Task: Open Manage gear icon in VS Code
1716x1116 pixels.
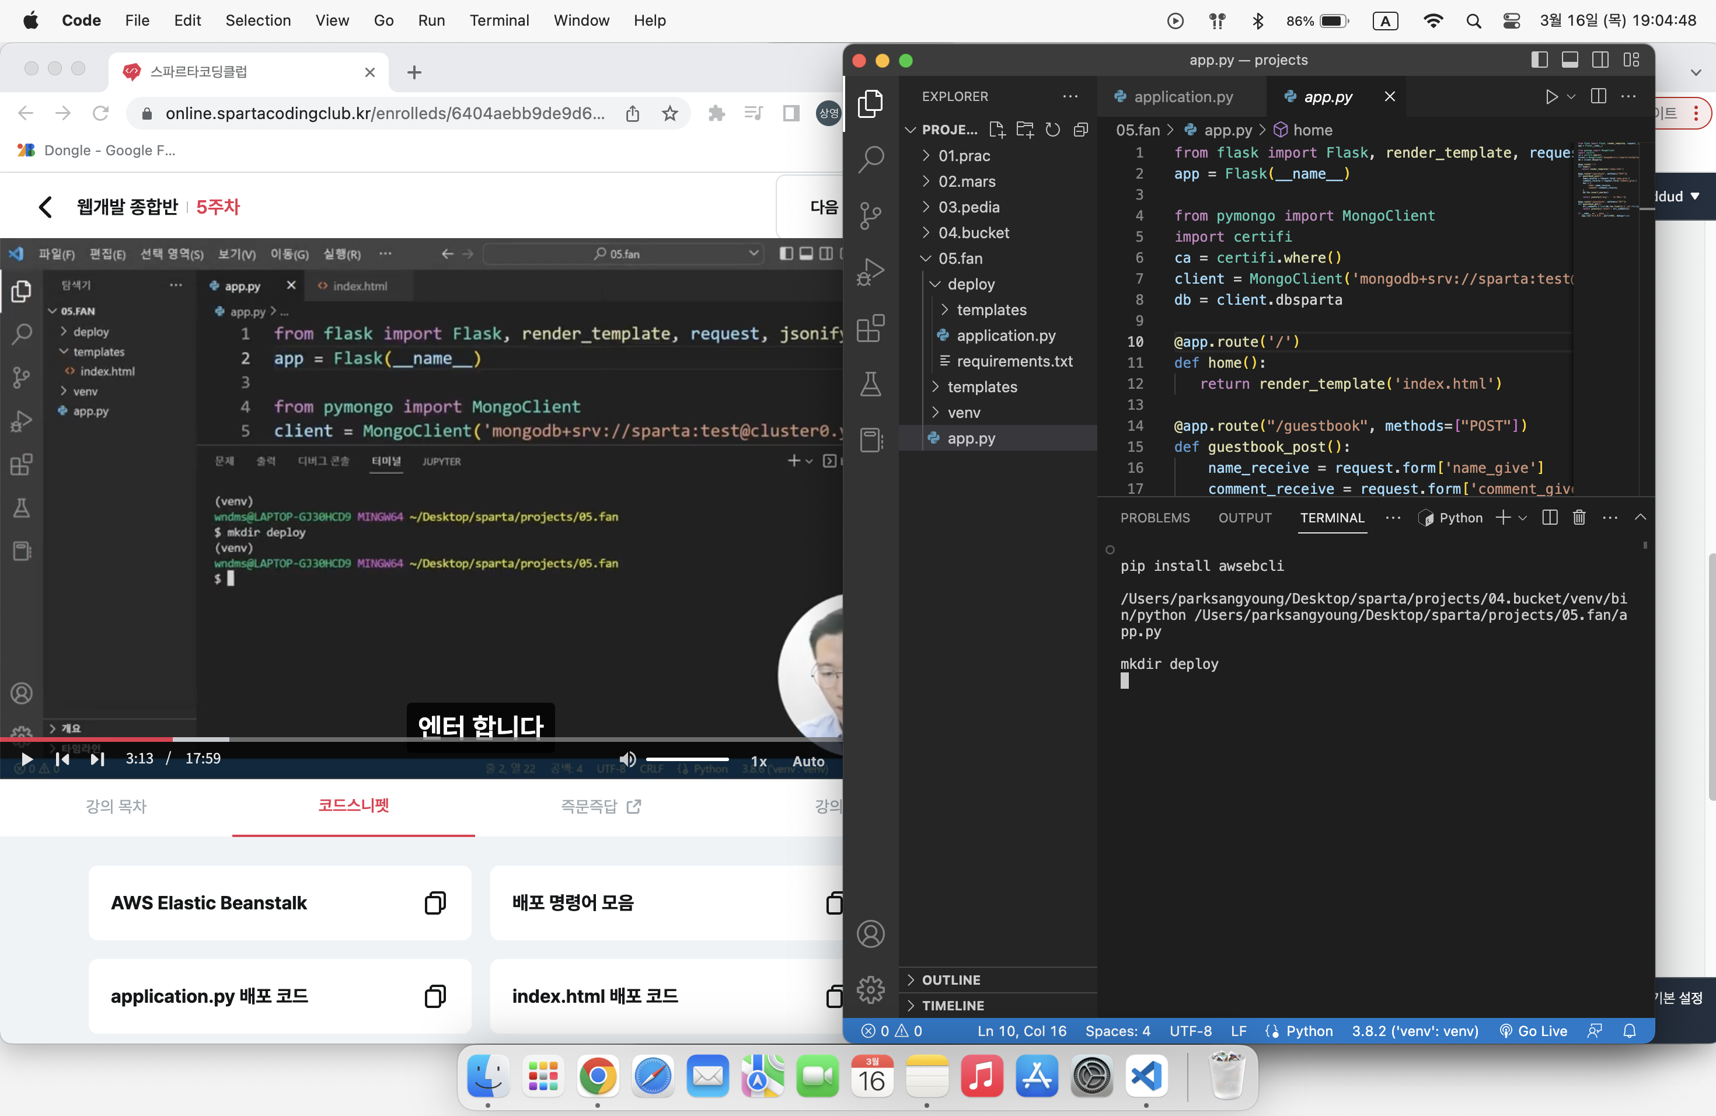Action: (870, 990)
